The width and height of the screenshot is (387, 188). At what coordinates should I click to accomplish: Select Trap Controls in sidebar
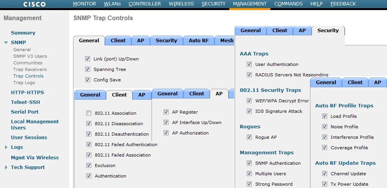[x=28, y=76]
